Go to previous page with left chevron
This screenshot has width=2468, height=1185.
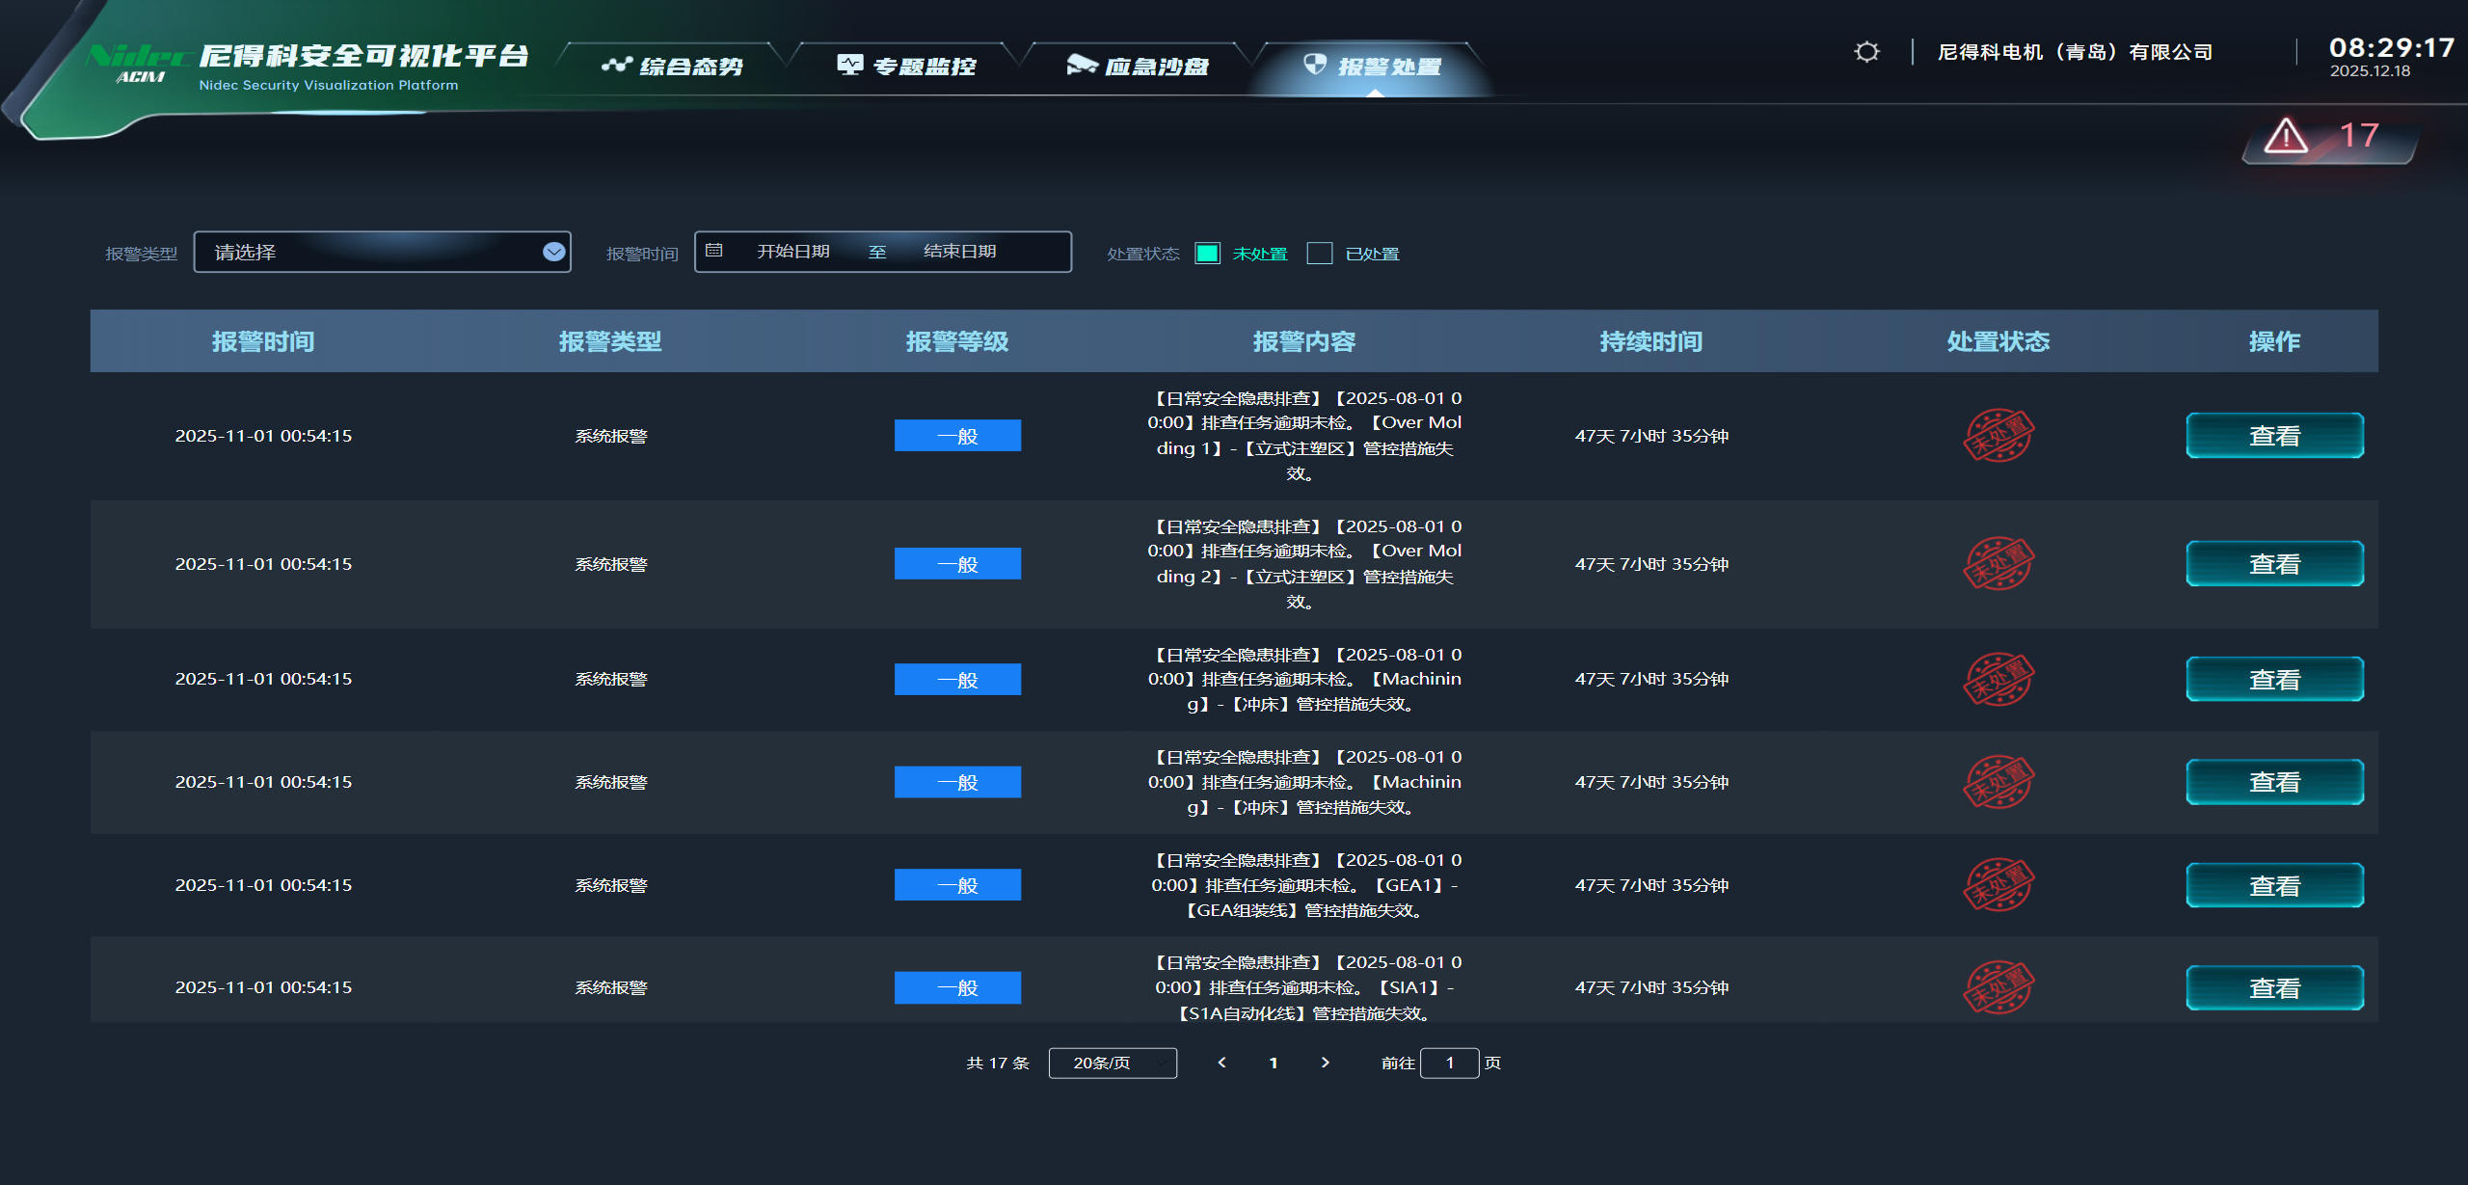(1221, 1063)
